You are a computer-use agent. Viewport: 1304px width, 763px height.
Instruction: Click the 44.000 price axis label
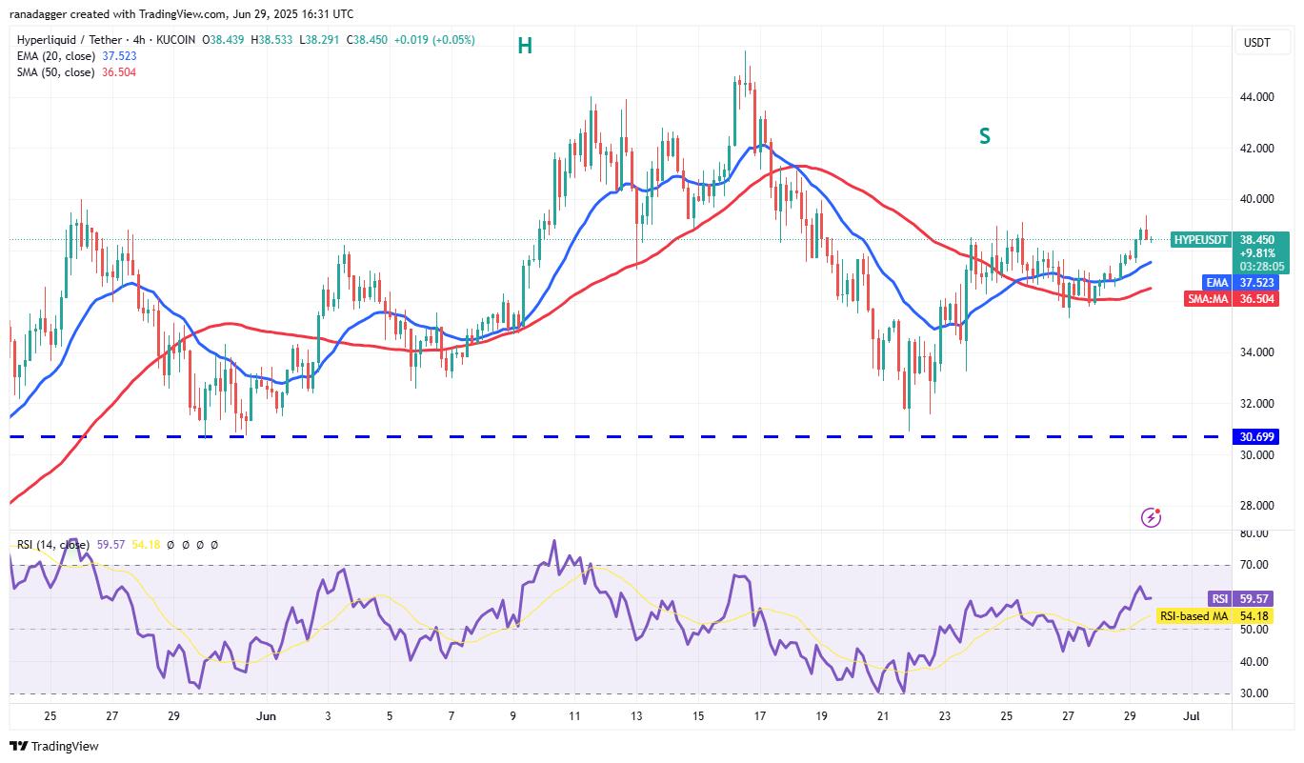(1257, 97)
